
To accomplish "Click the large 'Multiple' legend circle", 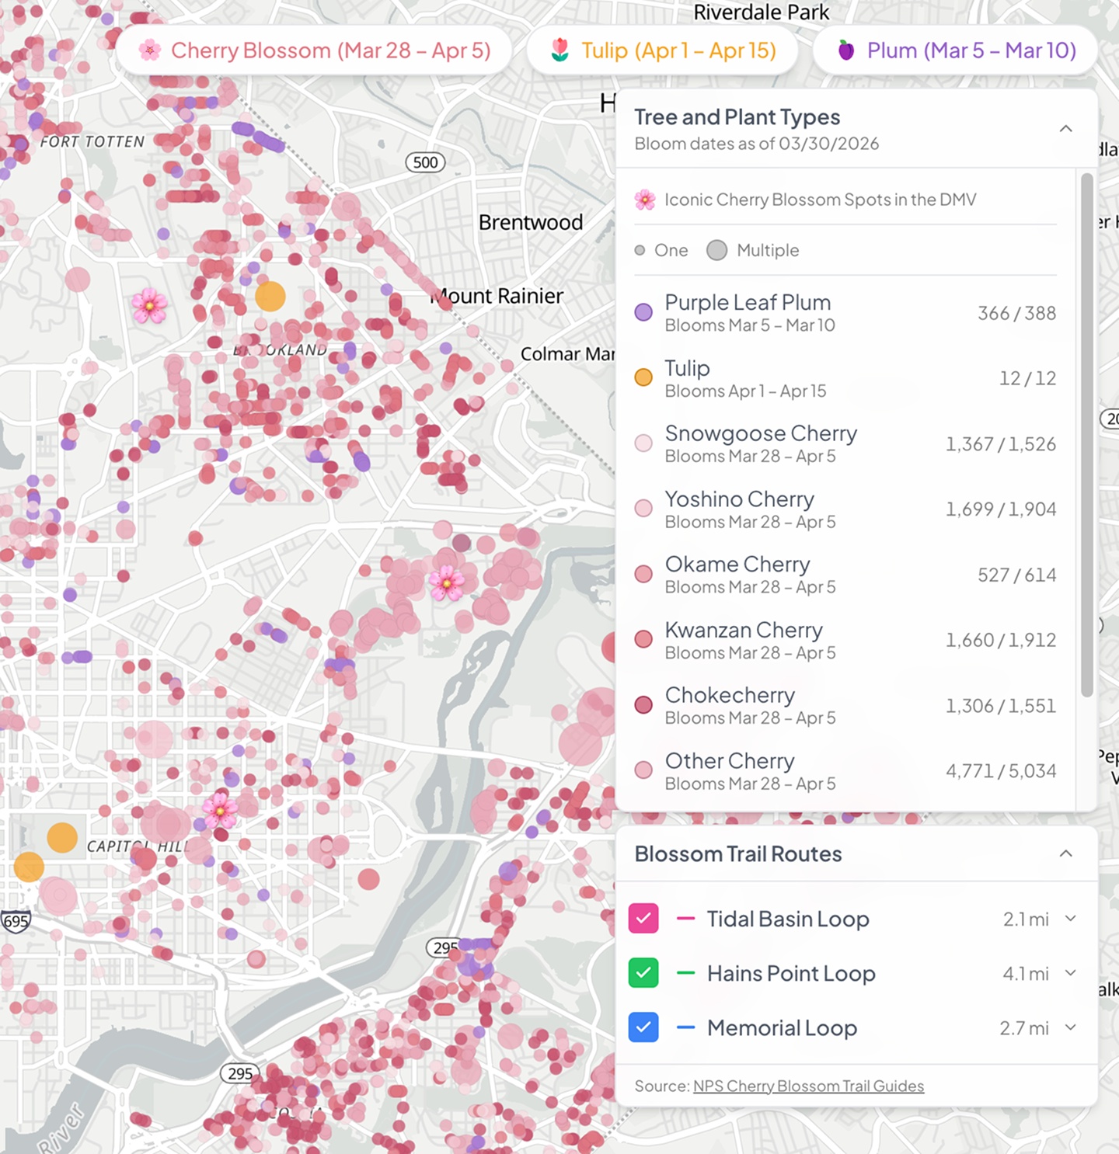I will click(x=716, y=250).
